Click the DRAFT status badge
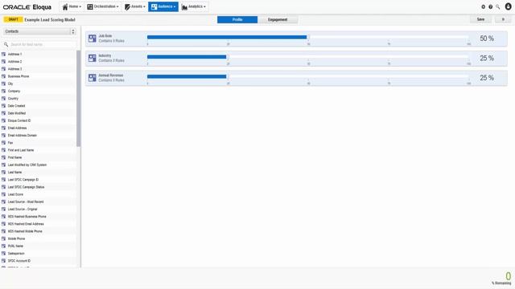Image resolution: width=515 pixels, height=289 pixels. 13,19
